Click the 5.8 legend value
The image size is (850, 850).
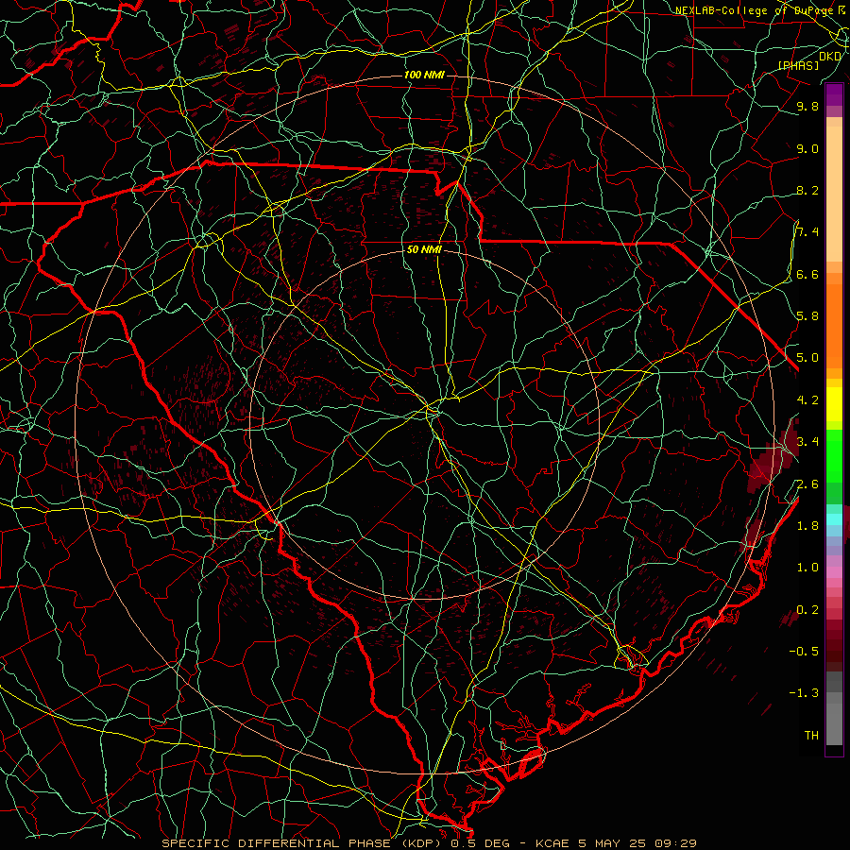tap(807, 315)
